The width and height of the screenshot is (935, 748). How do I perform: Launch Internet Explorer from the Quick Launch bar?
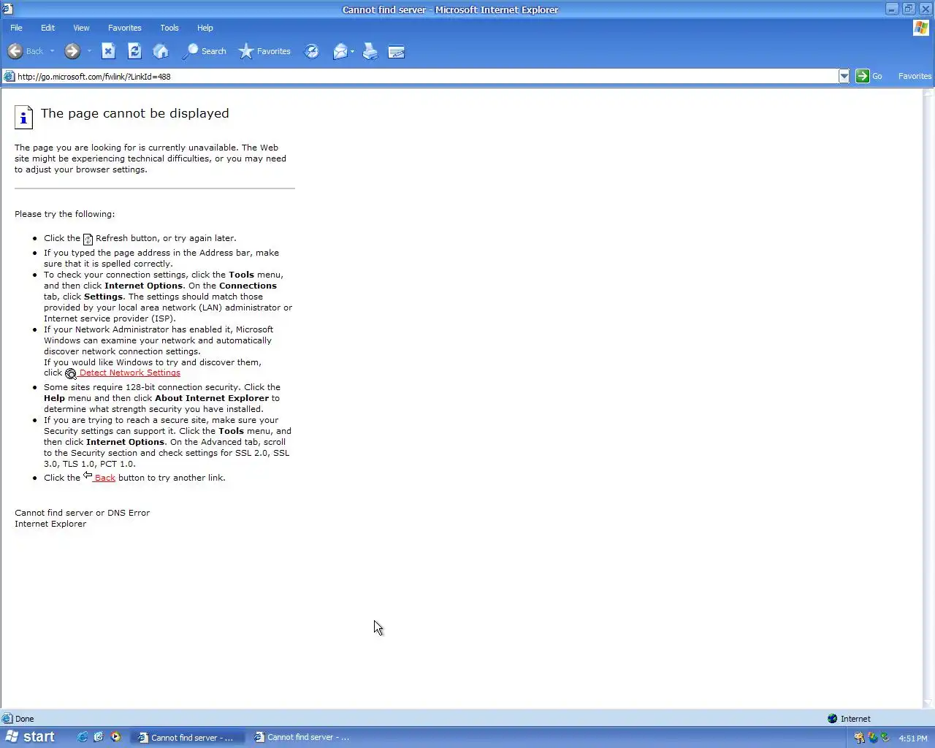tap(83, 737)
